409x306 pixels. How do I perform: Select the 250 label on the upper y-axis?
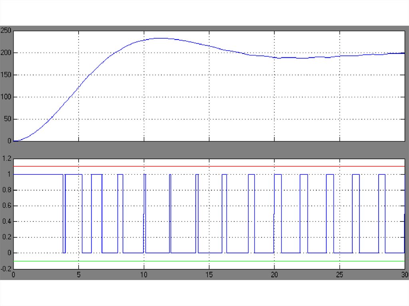coord(6,30)
